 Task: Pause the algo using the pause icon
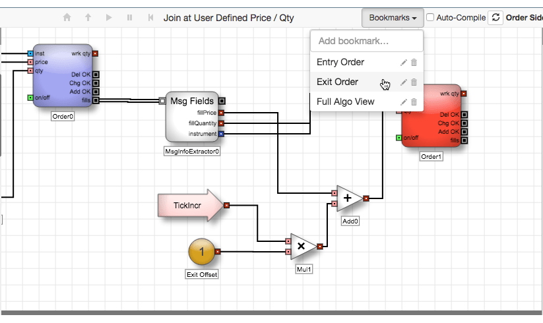[129, 17]
